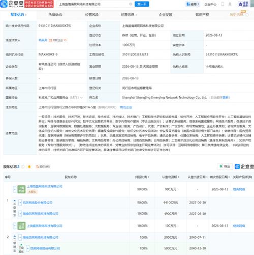Open company link in the 2000万元 row

coord(40,237)
